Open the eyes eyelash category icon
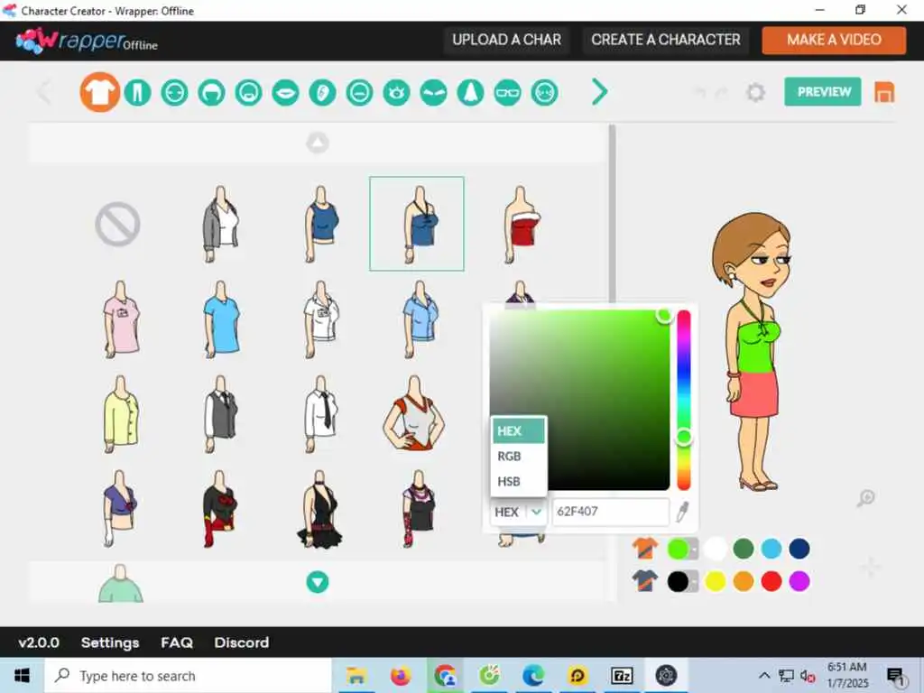Screen dimensions: 924x693 click(x=397, y=93)
